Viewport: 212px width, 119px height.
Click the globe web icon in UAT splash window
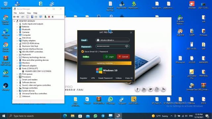point(157,89)
